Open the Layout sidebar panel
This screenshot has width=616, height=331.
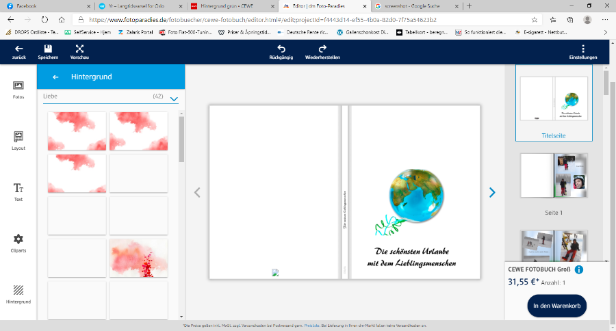18,141
